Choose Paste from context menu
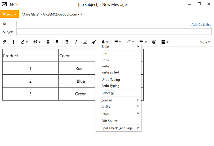214x146 pixels. (x=118, y=66)
